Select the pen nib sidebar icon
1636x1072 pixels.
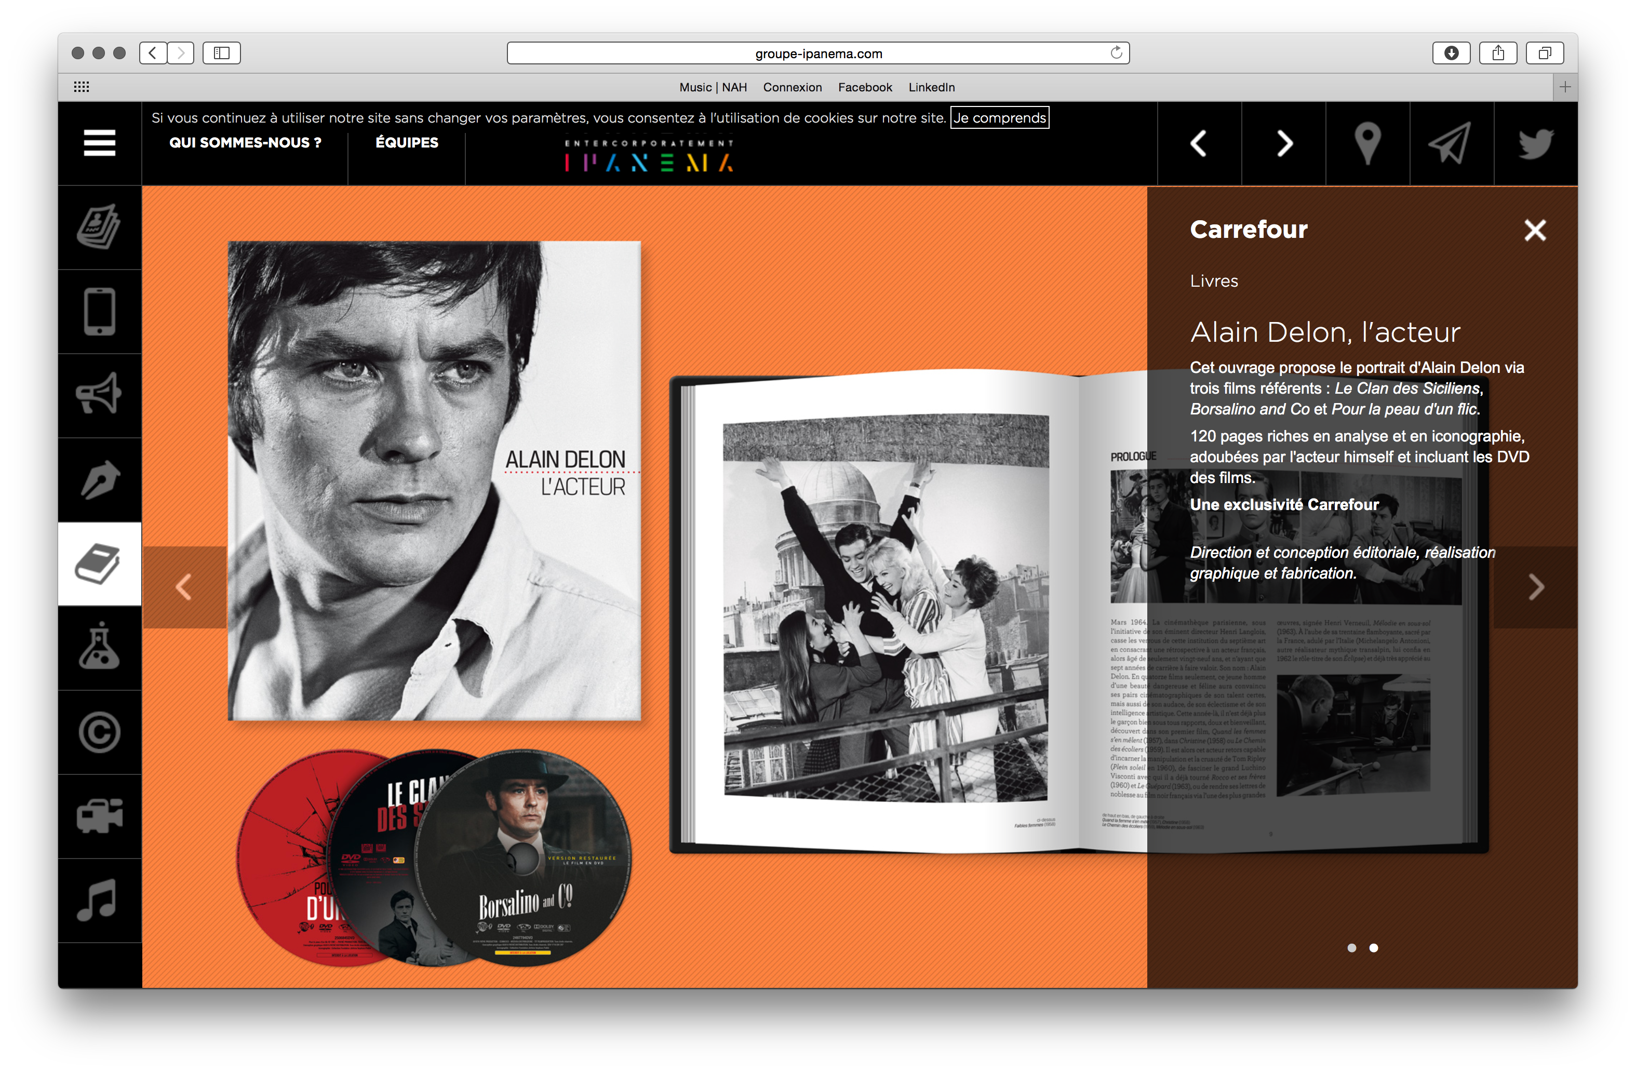click(x=99, y=479)
